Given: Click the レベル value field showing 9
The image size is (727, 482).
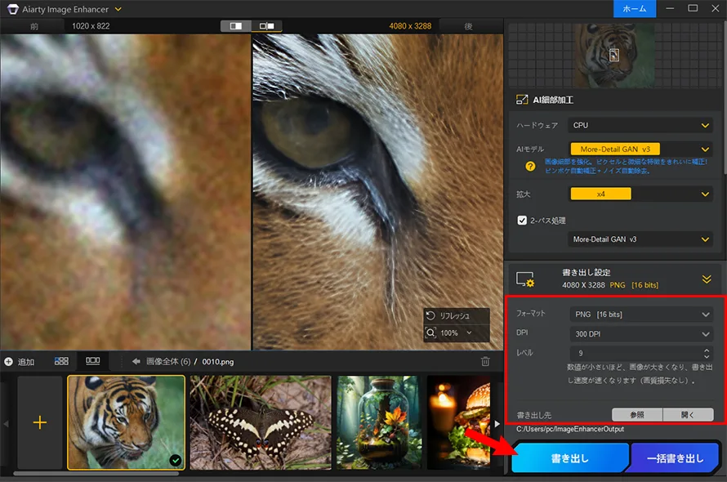Looking at the screenshot, I should (x=636, y=353).
